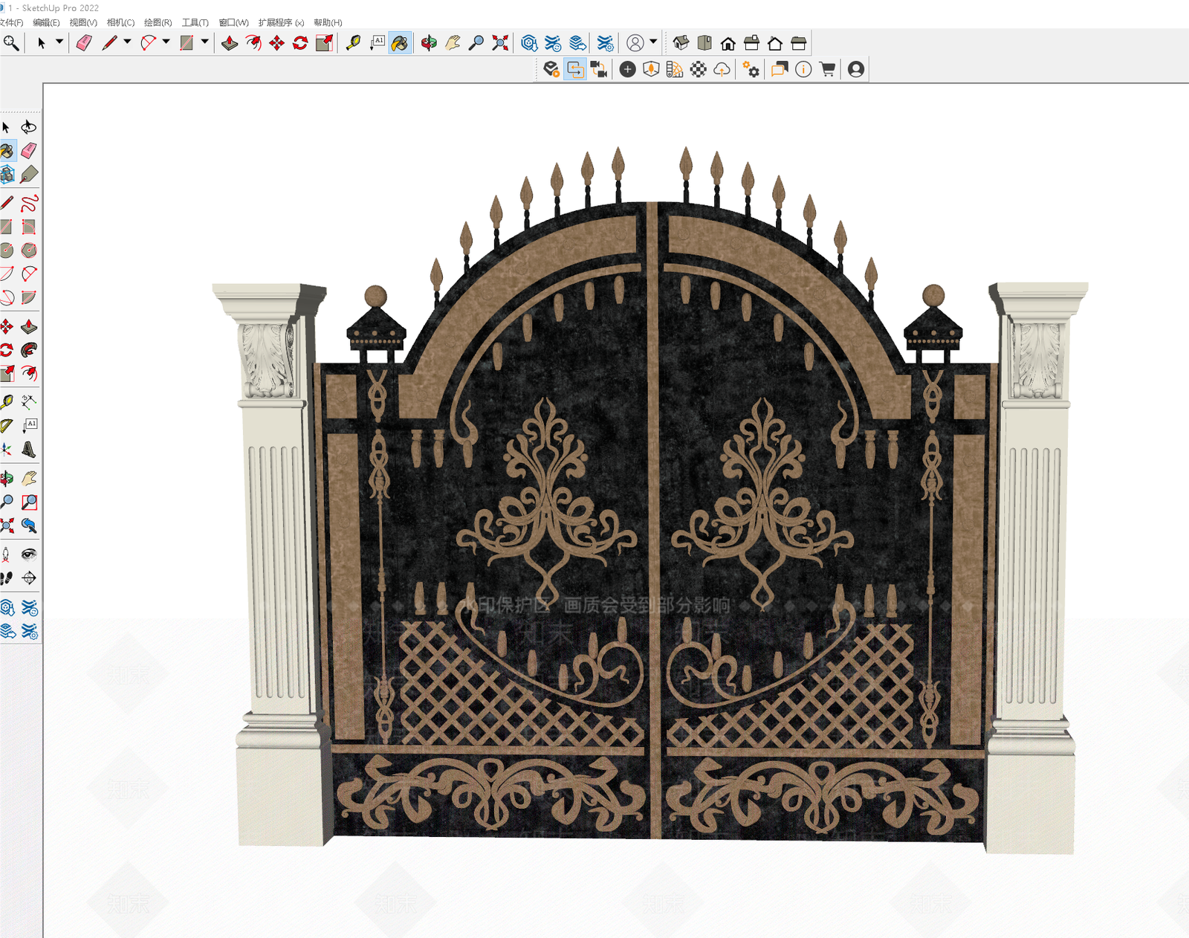Select the Walk footprints tool
1189x938 pixels.
[x=7, y=578]
